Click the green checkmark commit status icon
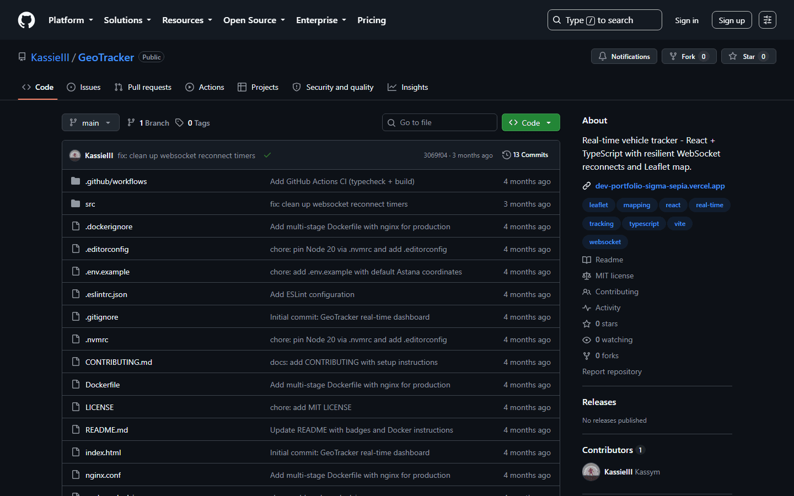Image resolution: width=794 pixels, height=496 pixels. 267,155
